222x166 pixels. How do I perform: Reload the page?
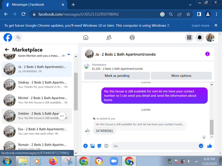[23, 14]
